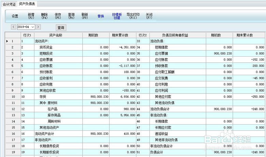Image resolution: width=266 pixels, height=157 pixels.
Task: Select the 其他流动资产 cell
Action: (x=58, y=127)
